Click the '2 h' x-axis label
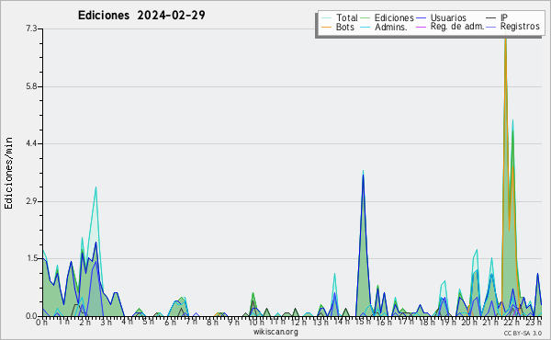Viewport: 551px width, 340px height. click(84, 323)
